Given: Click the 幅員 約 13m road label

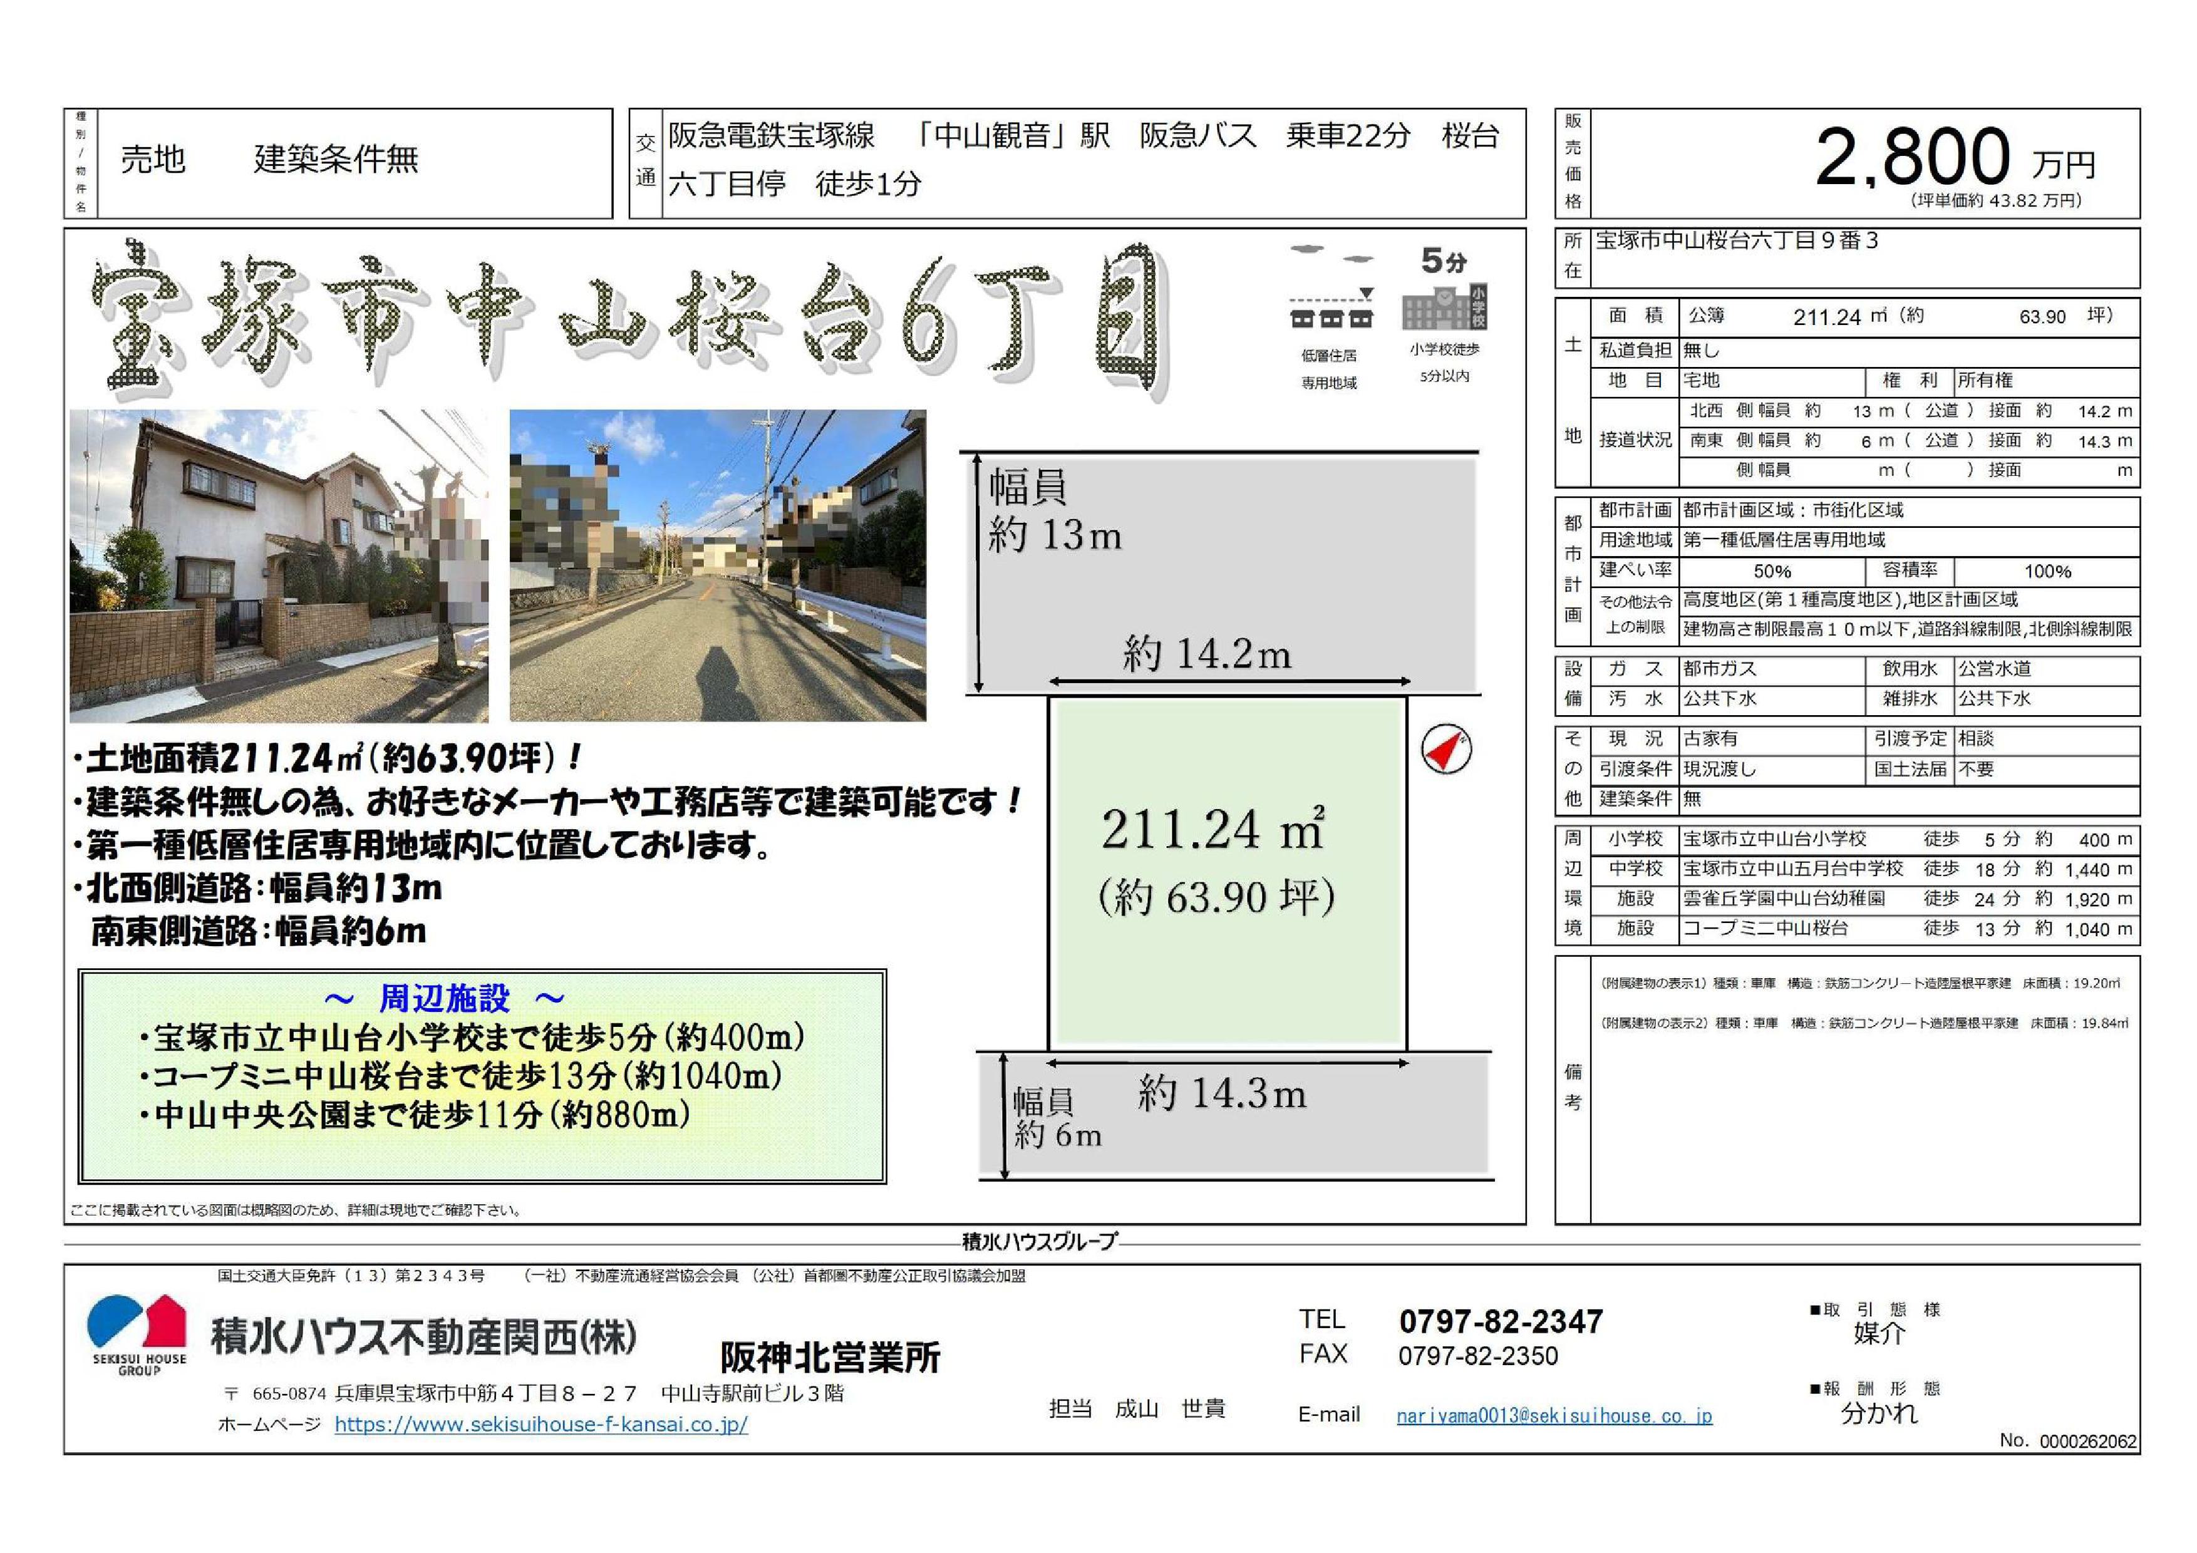Looking at the screenshot, I should [1053, 512].
